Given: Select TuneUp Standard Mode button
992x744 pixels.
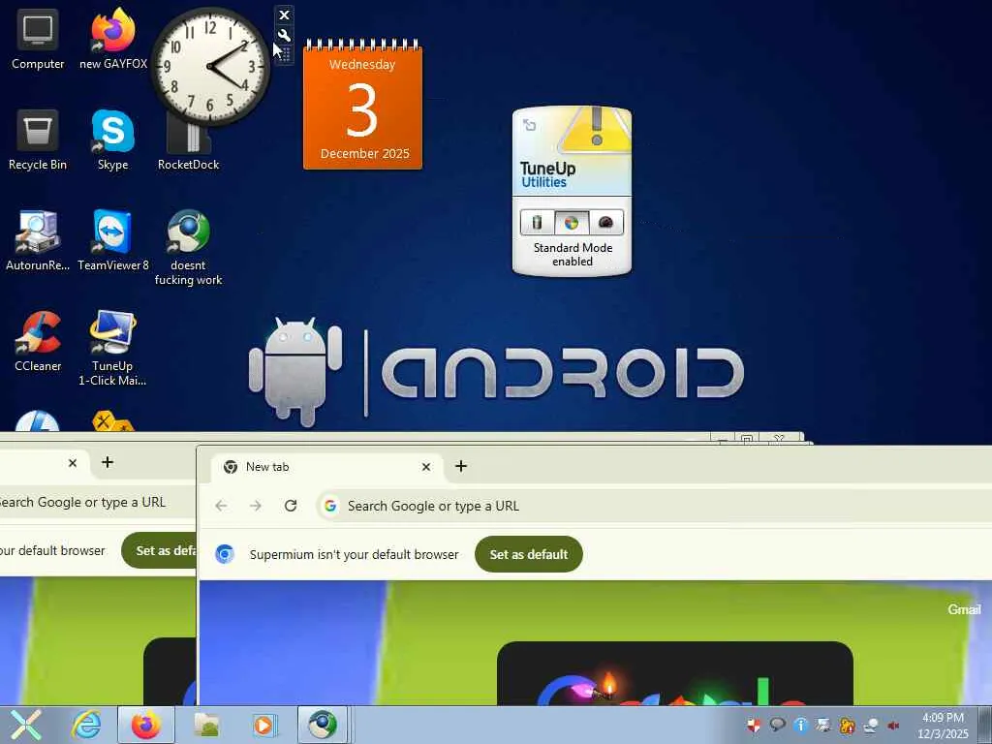Looking at the screenshot, I should pos(572,222).
